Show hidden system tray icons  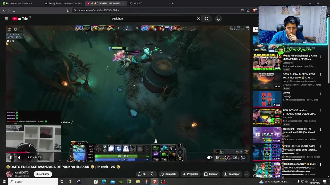pyautogui.click(x=294, y=182)
